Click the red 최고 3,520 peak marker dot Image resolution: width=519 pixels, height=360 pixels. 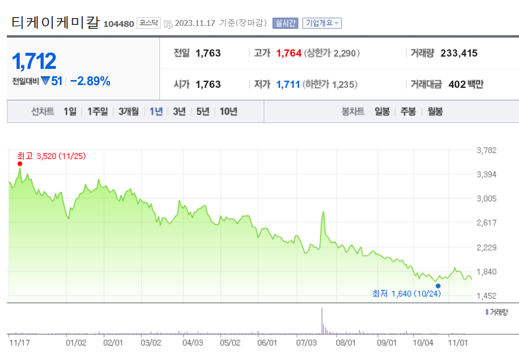(x=20, y=164)
